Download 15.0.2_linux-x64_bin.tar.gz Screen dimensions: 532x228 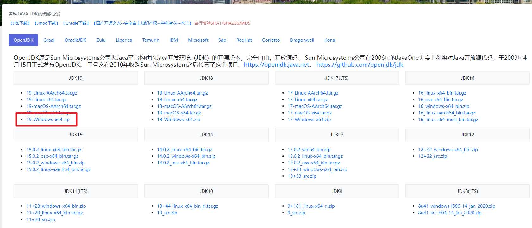click(54, 150)
